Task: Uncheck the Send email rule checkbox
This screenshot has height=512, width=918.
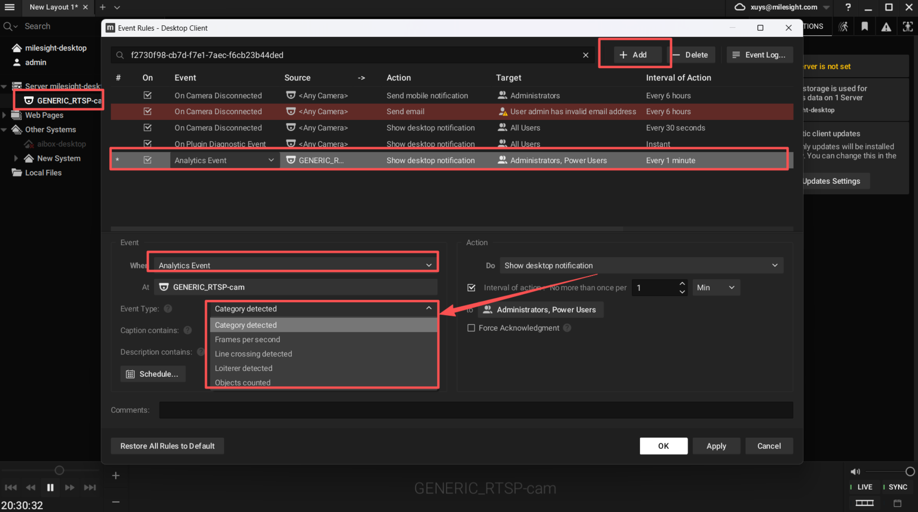Action: 147,111
